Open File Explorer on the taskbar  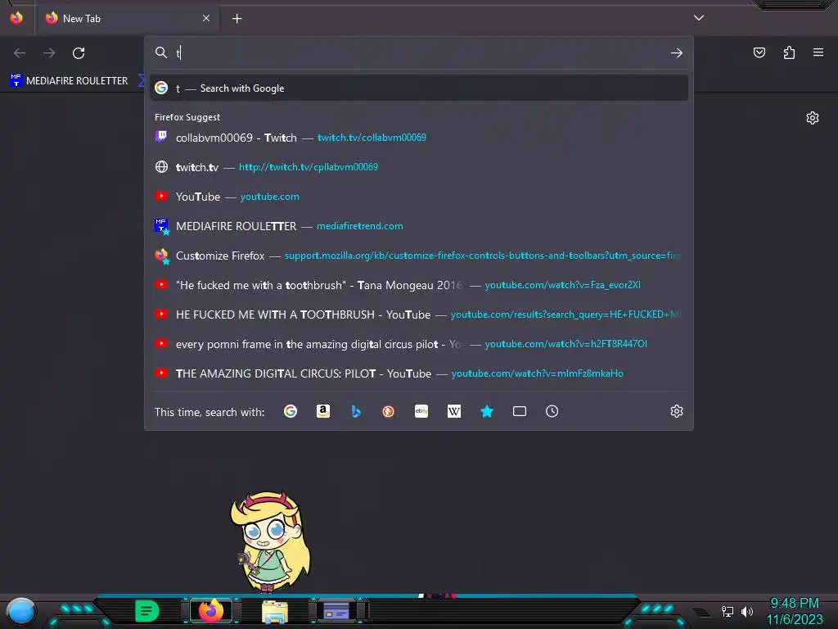(x=275, y=611)
